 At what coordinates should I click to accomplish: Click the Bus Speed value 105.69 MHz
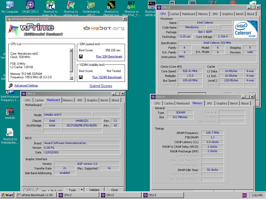point(190,80)
